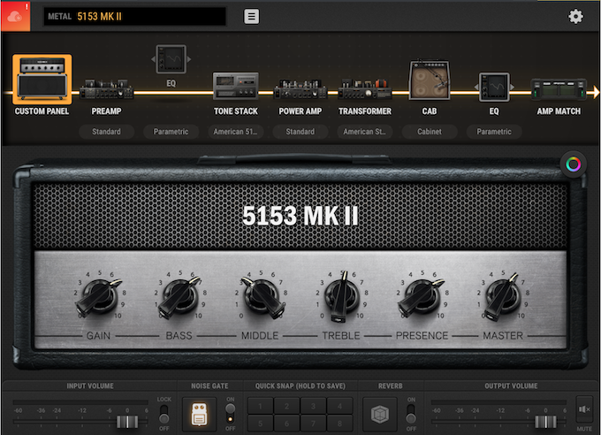601x435 pixels.
Task: Open the Tone Stack American 51 dropdown
Action: 236,132
